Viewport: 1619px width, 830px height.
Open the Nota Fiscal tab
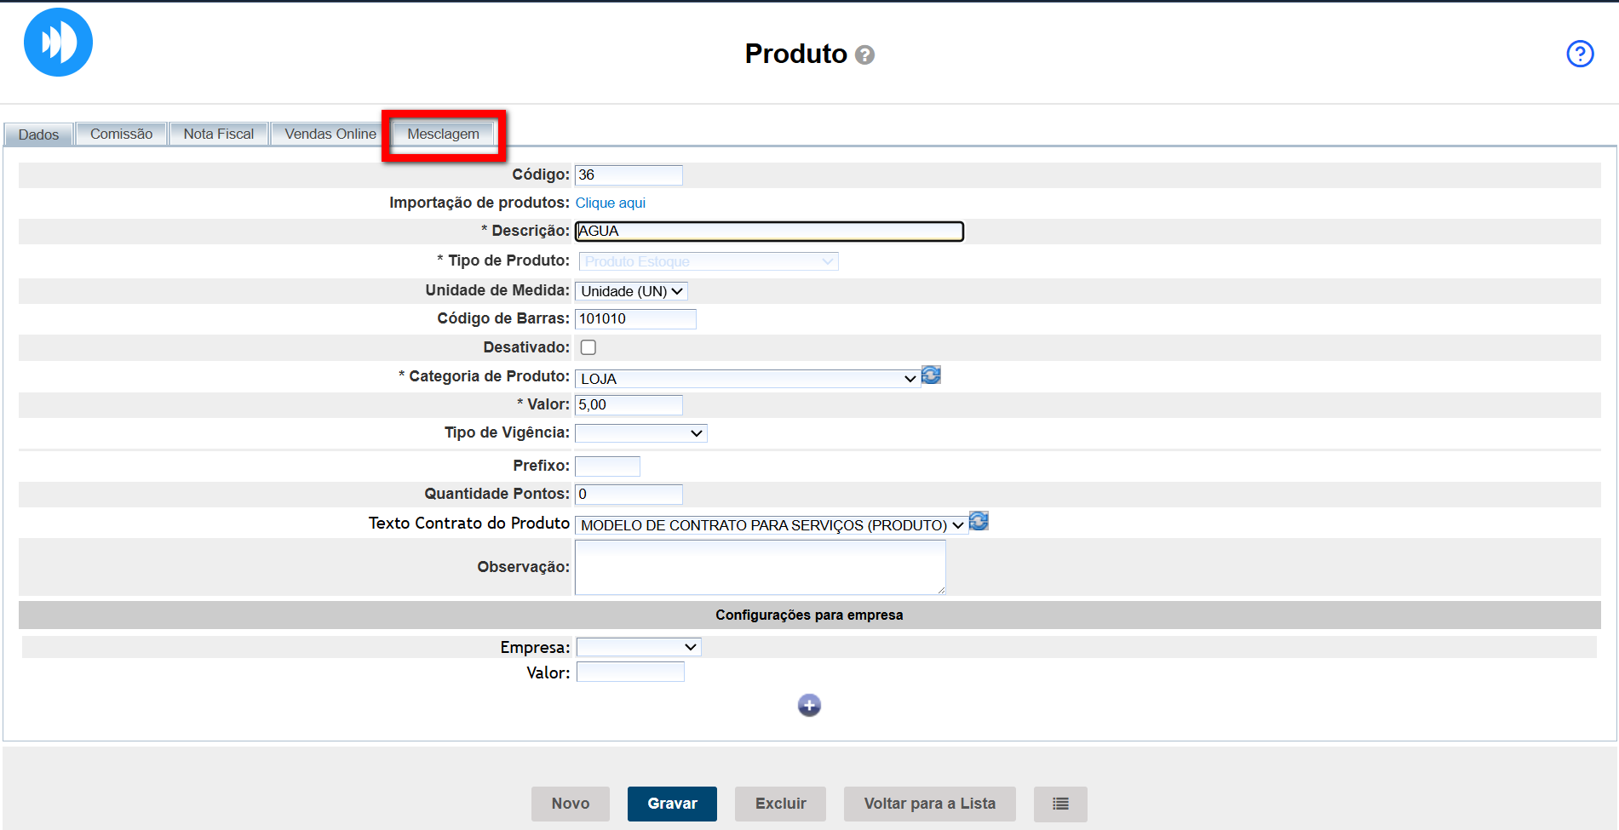click(218, 135)
